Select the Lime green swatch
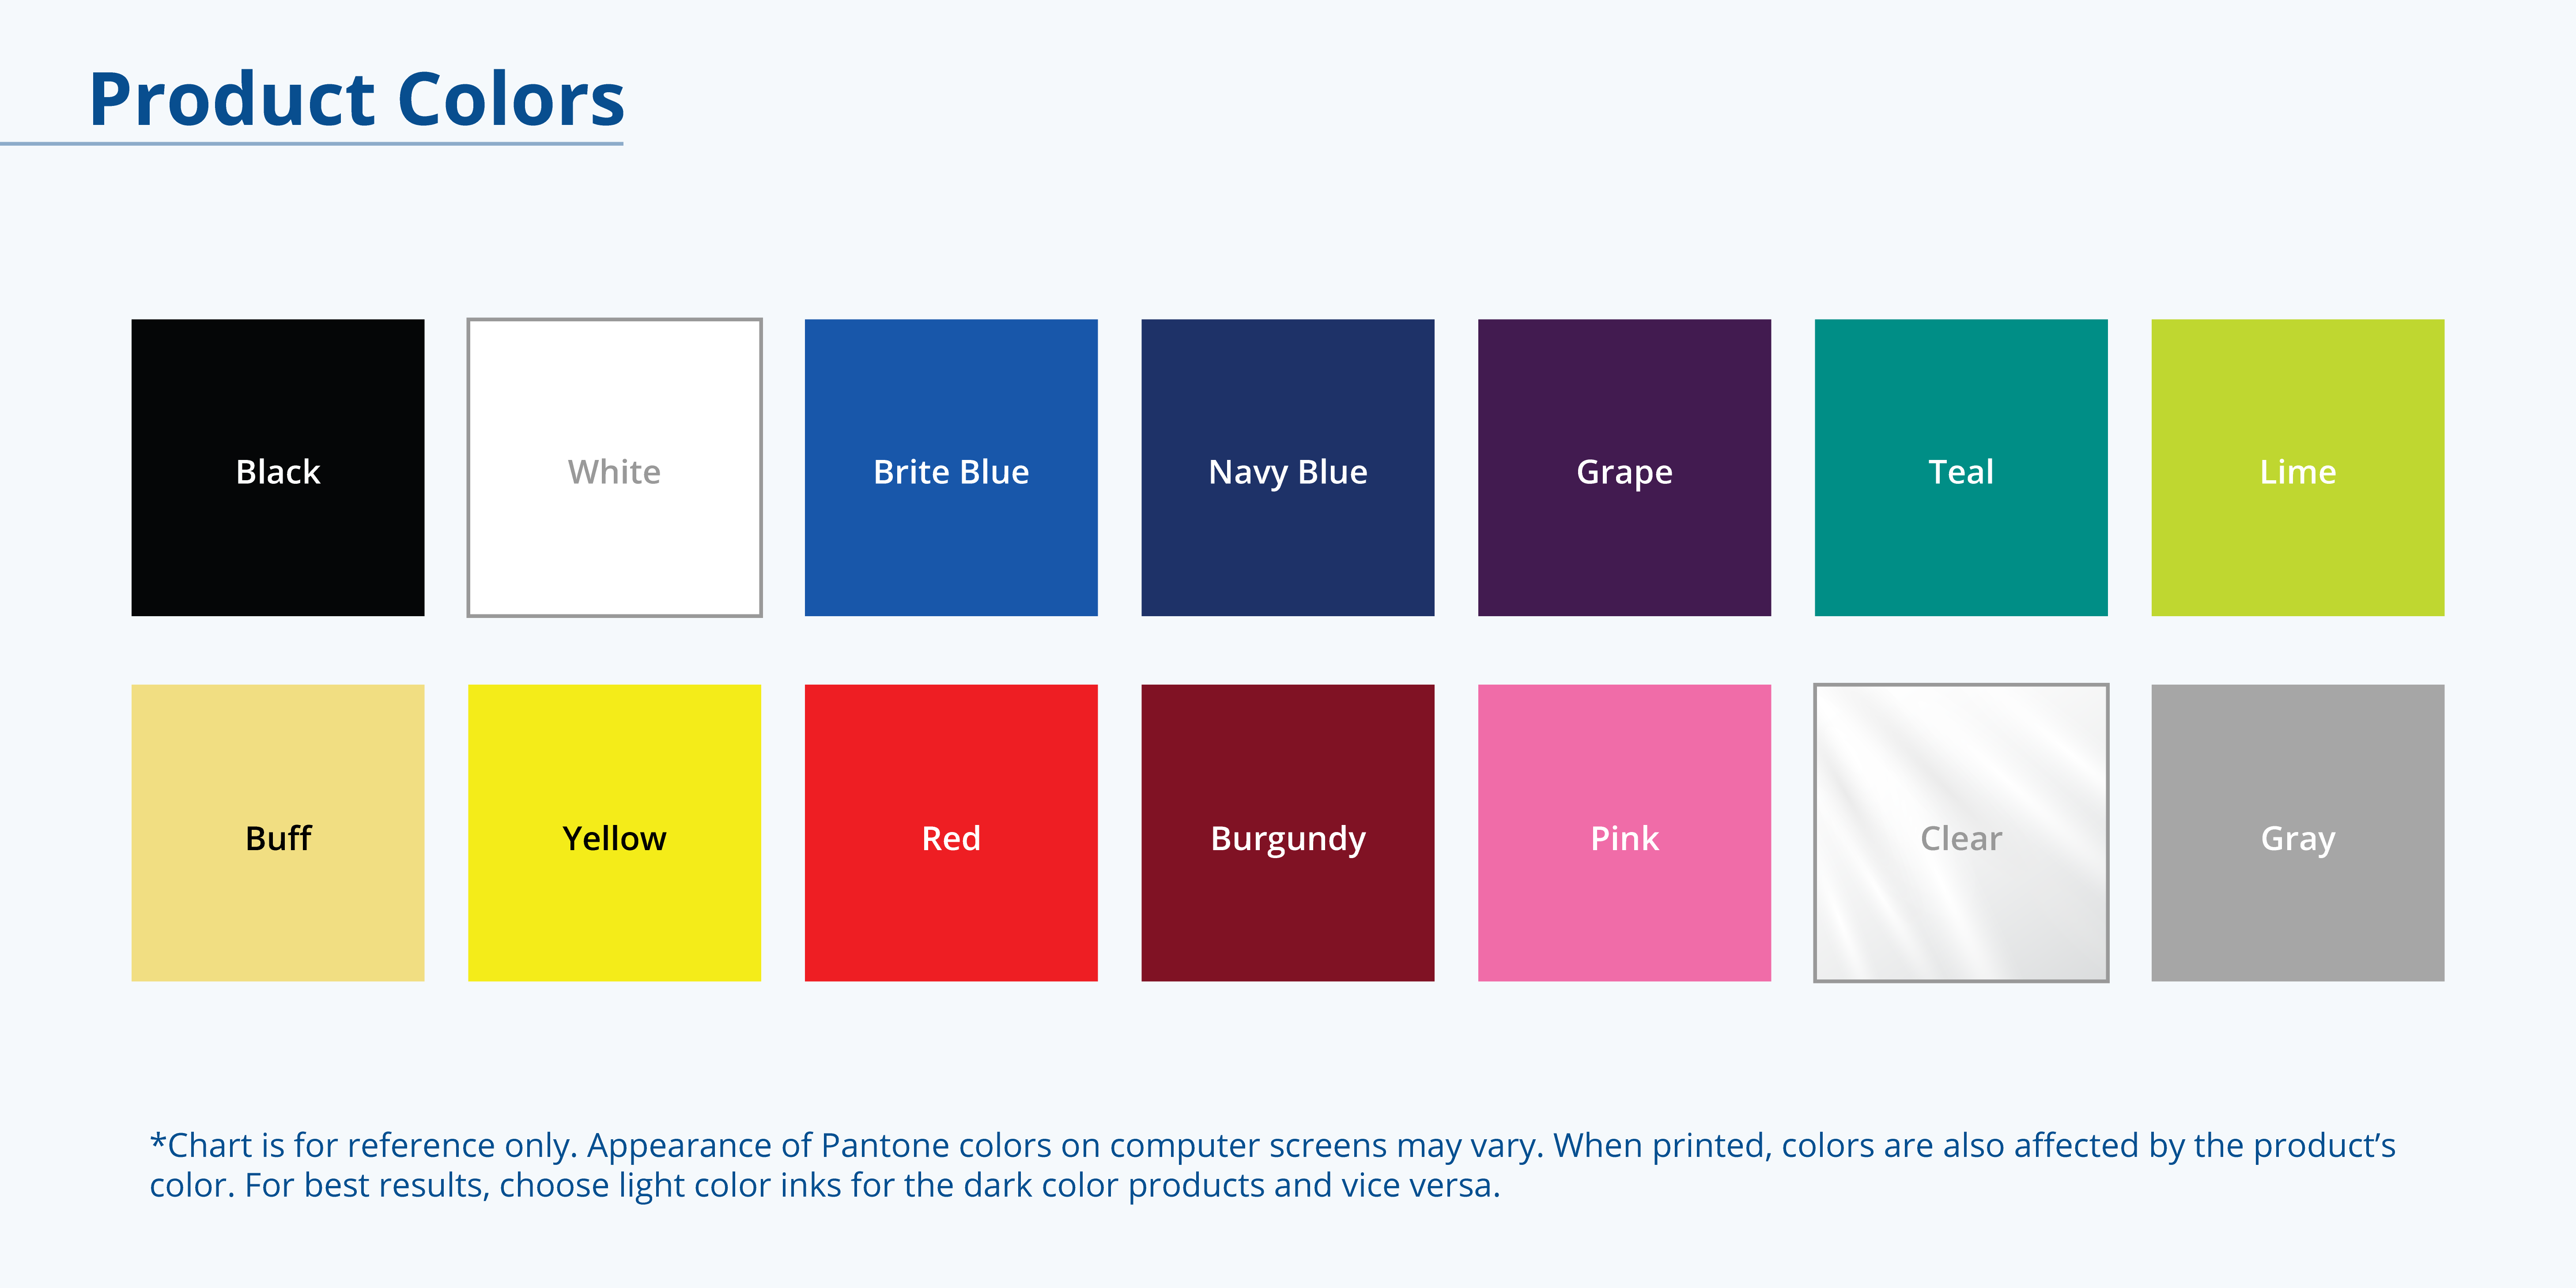The image size is (2576, 1288). (x=2298, y=467)
